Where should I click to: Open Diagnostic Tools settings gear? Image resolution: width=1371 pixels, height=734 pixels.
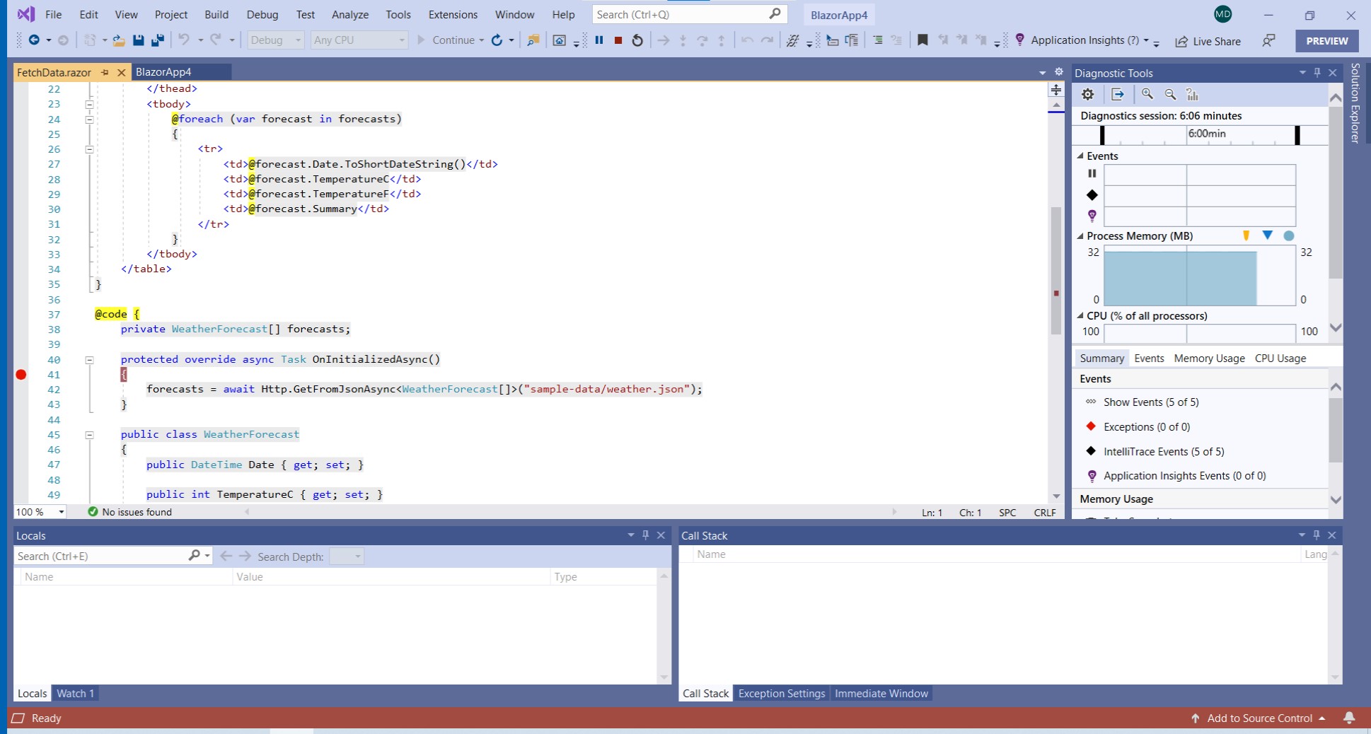pos(1087,93)
